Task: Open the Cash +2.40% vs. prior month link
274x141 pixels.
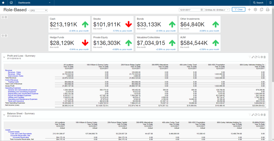Action: tap(79, 31)
